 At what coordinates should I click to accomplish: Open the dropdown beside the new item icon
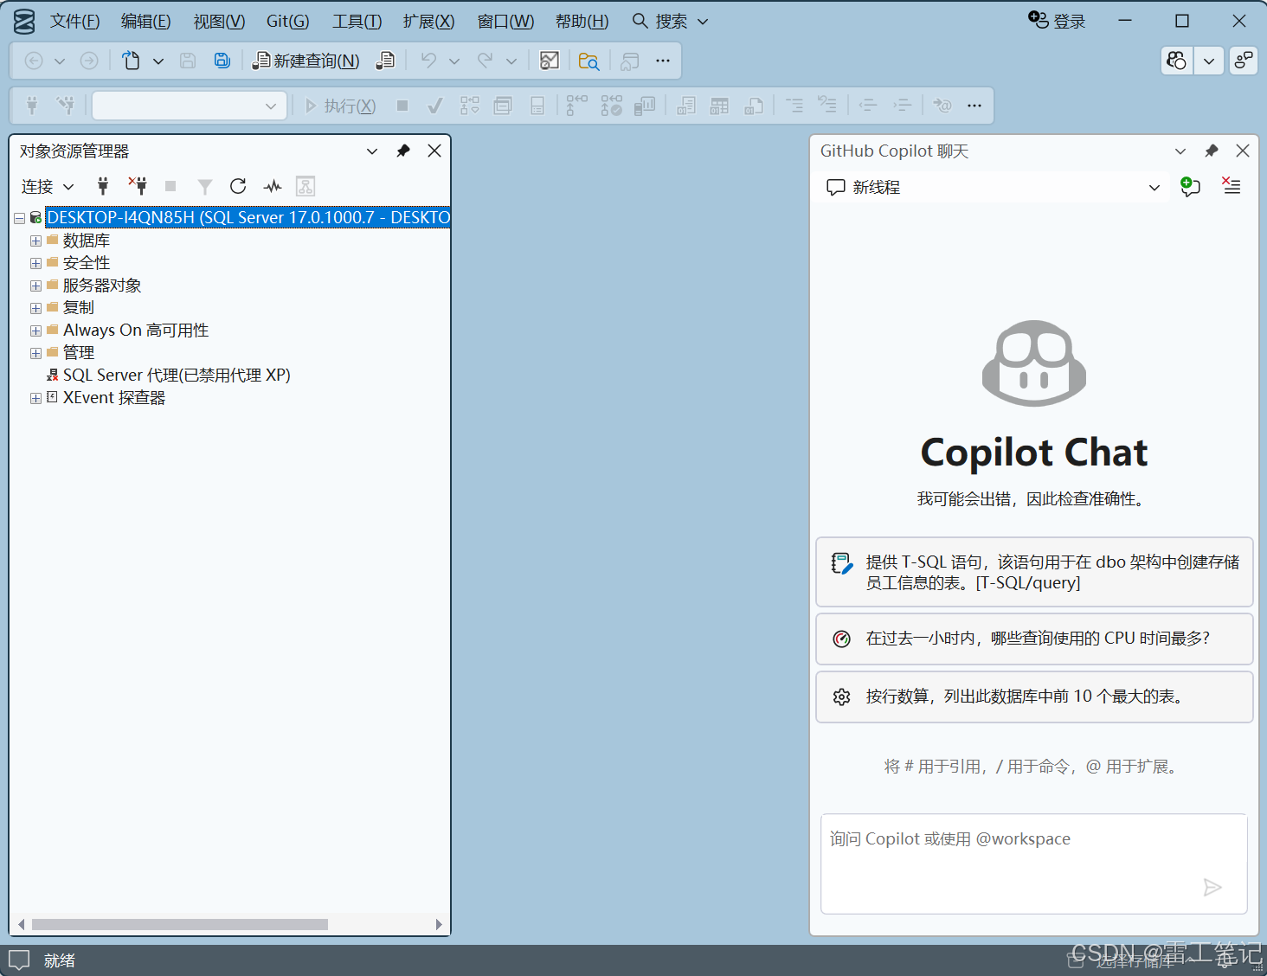158,61
